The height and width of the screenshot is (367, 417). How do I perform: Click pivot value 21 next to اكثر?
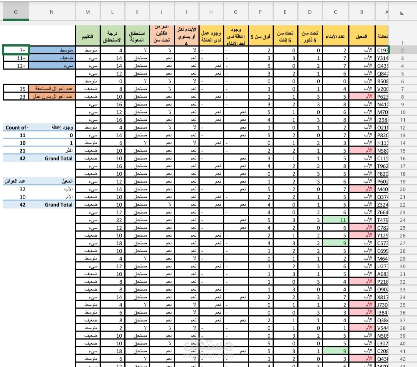pyautogui.click(x=16, y=151)
